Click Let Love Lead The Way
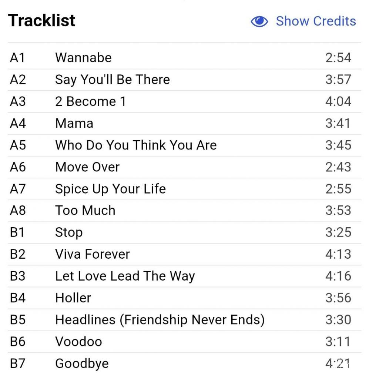This screenshot has width=369, height=379. [x=125, y=276]
